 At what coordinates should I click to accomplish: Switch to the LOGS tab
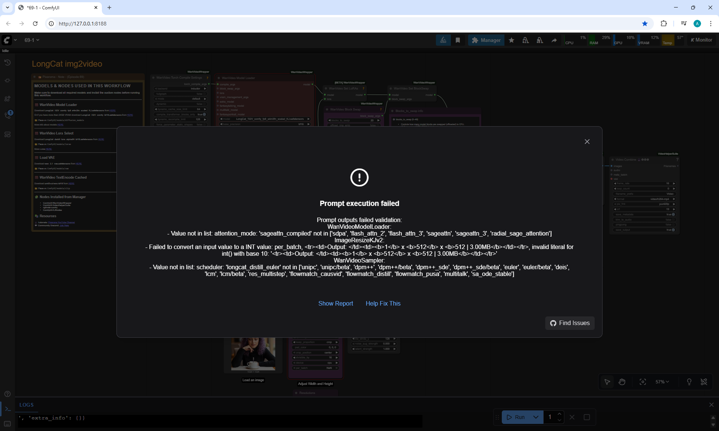27,405
